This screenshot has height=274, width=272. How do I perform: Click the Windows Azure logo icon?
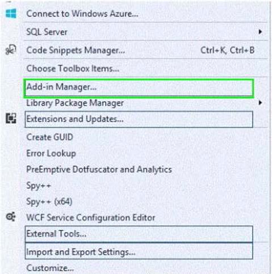[x=11, y=14]
